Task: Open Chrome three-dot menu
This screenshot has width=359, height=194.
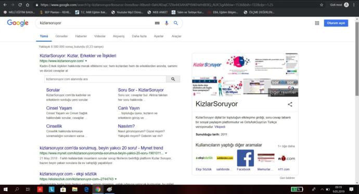Action: [x=354, y=5]
